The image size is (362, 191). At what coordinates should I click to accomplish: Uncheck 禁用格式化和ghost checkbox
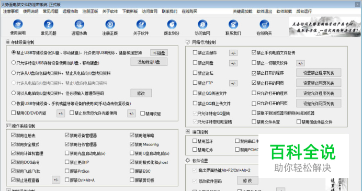[132, 162]
